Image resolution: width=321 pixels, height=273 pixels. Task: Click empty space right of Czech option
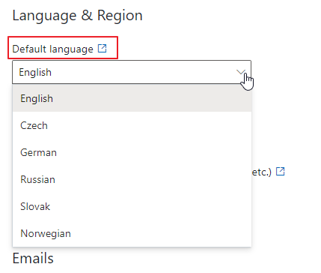point(150,125)
